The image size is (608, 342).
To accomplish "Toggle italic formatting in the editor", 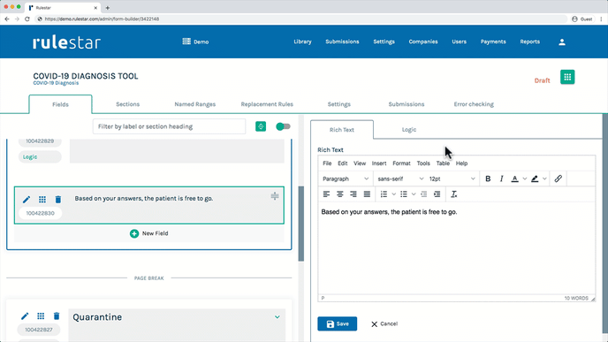I will click(x=501, y=179).
